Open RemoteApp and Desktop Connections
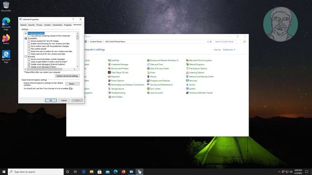This screenshot has height=175, width=312. click(x=126, y=85)
